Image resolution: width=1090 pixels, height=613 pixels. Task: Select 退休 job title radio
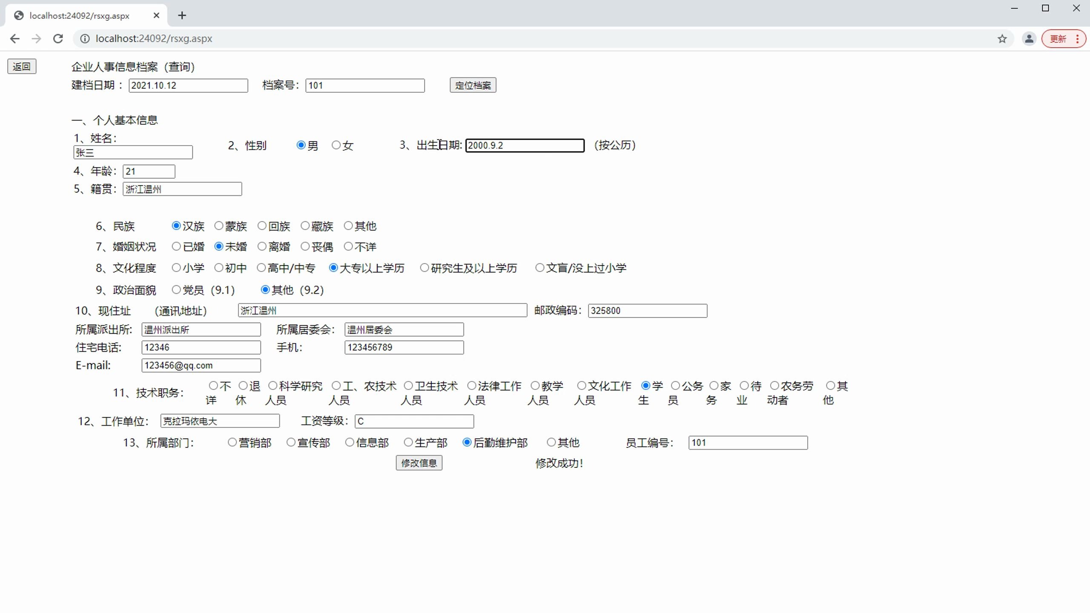(243, 385)
